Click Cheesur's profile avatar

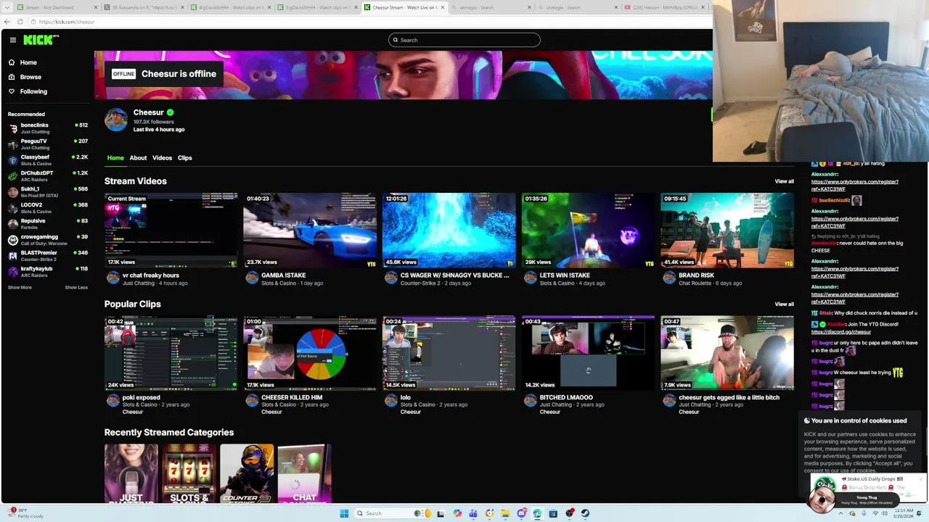[x=116, y=120]
